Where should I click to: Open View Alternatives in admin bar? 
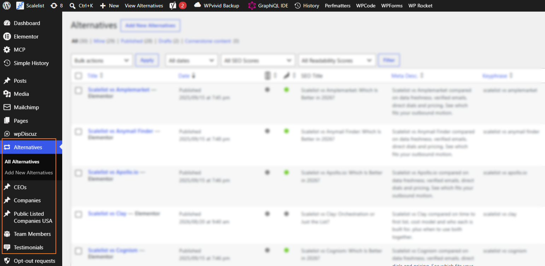[144, 6]
